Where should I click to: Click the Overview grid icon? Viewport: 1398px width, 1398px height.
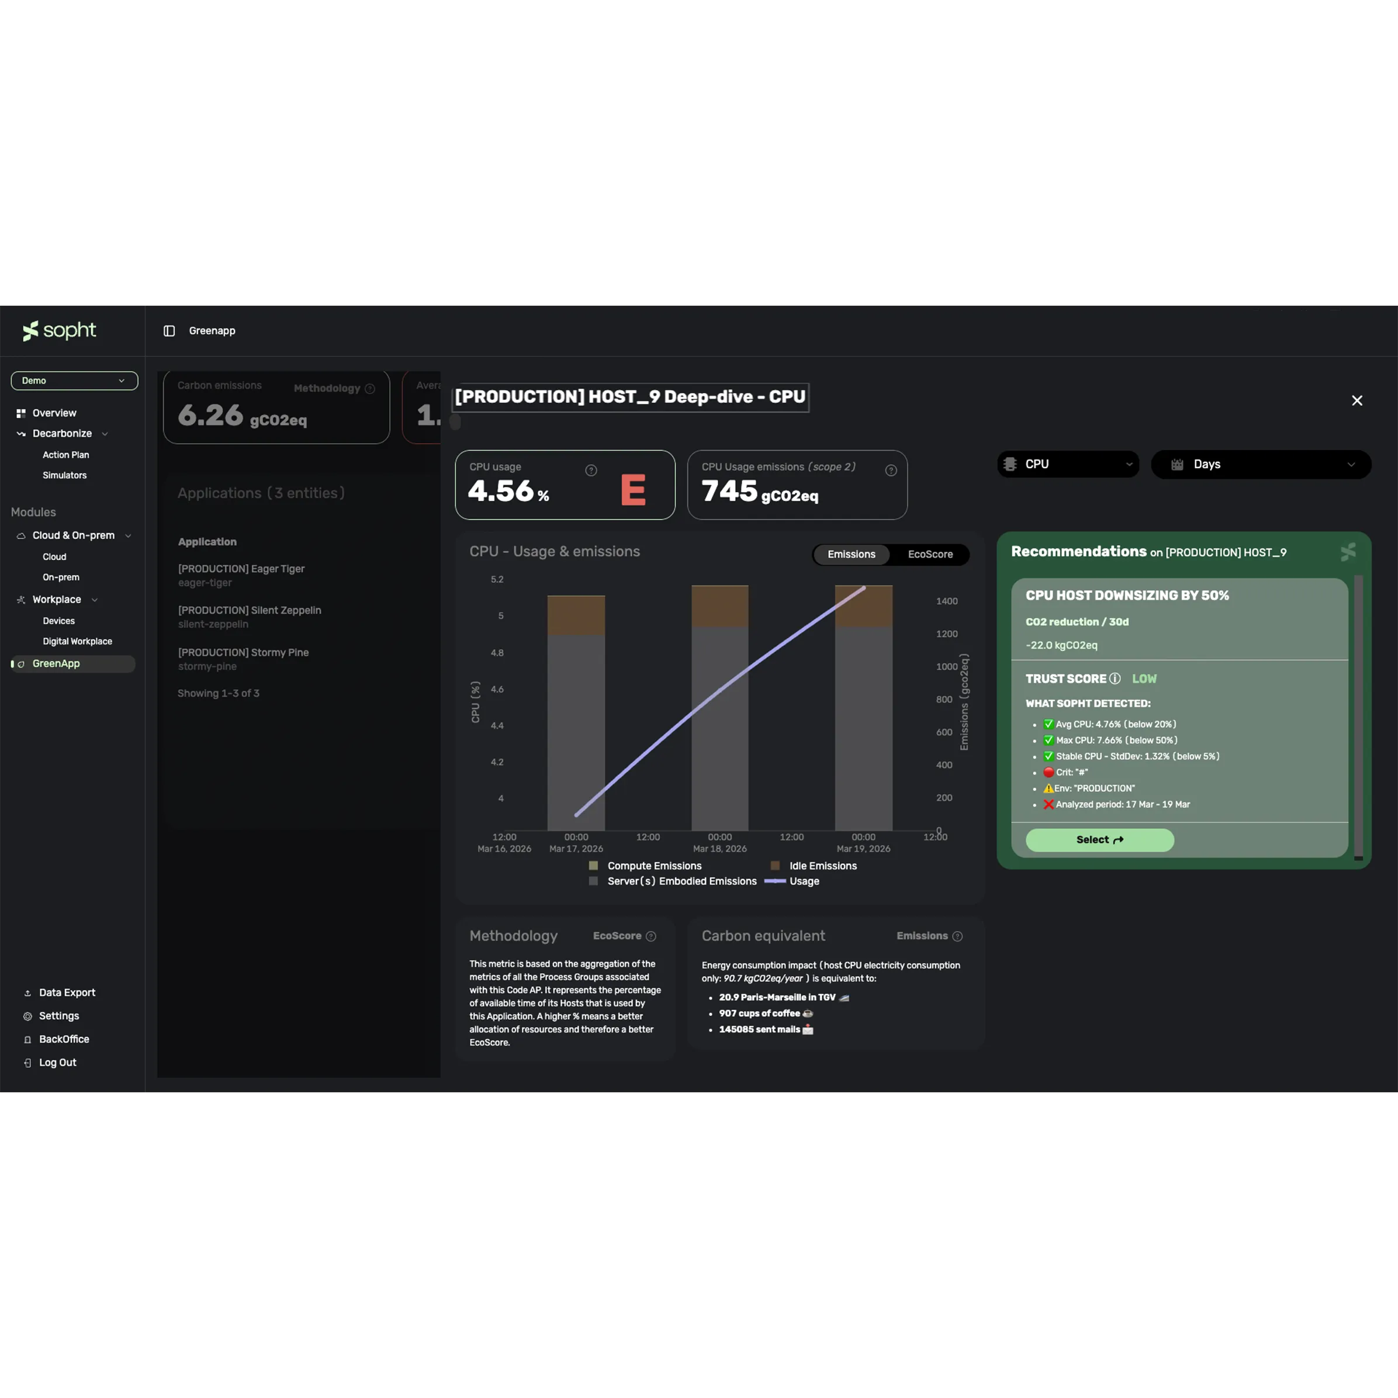(21, 413)
